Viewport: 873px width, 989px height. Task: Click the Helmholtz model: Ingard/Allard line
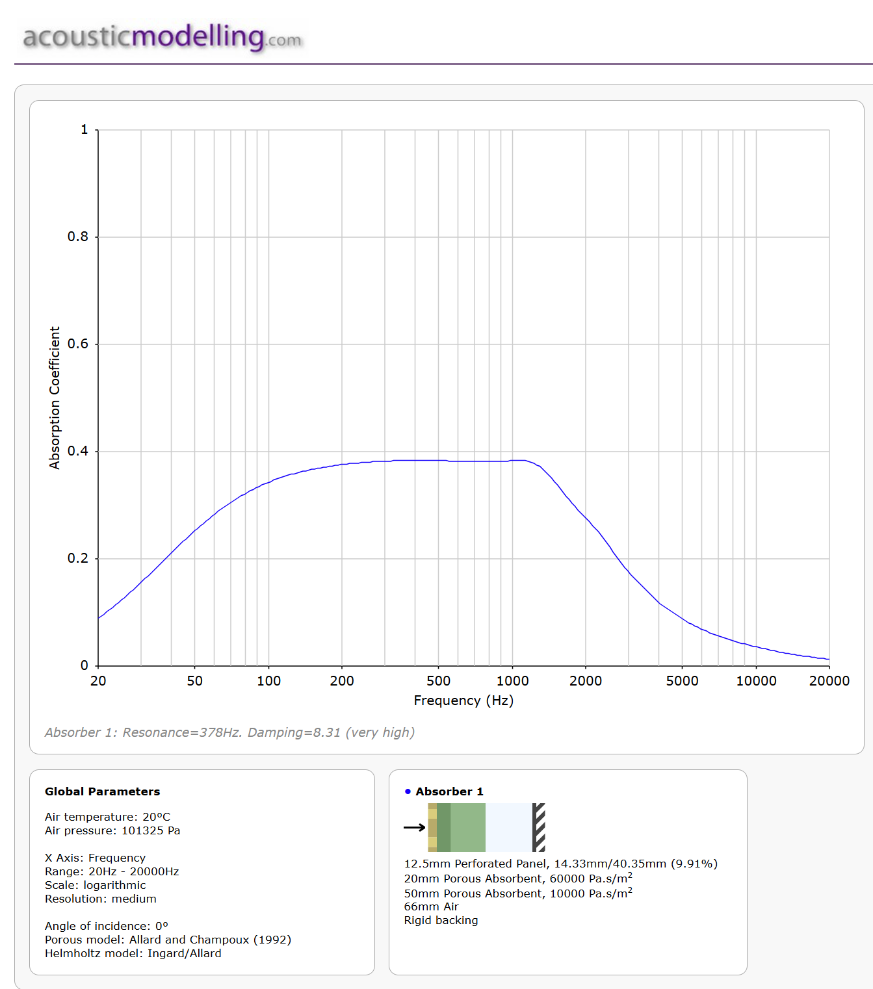pyautogui.click(x=133, y=953)
